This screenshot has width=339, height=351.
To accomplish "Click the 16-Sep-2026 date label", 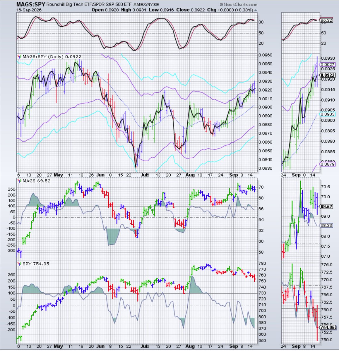I will 29,10.
